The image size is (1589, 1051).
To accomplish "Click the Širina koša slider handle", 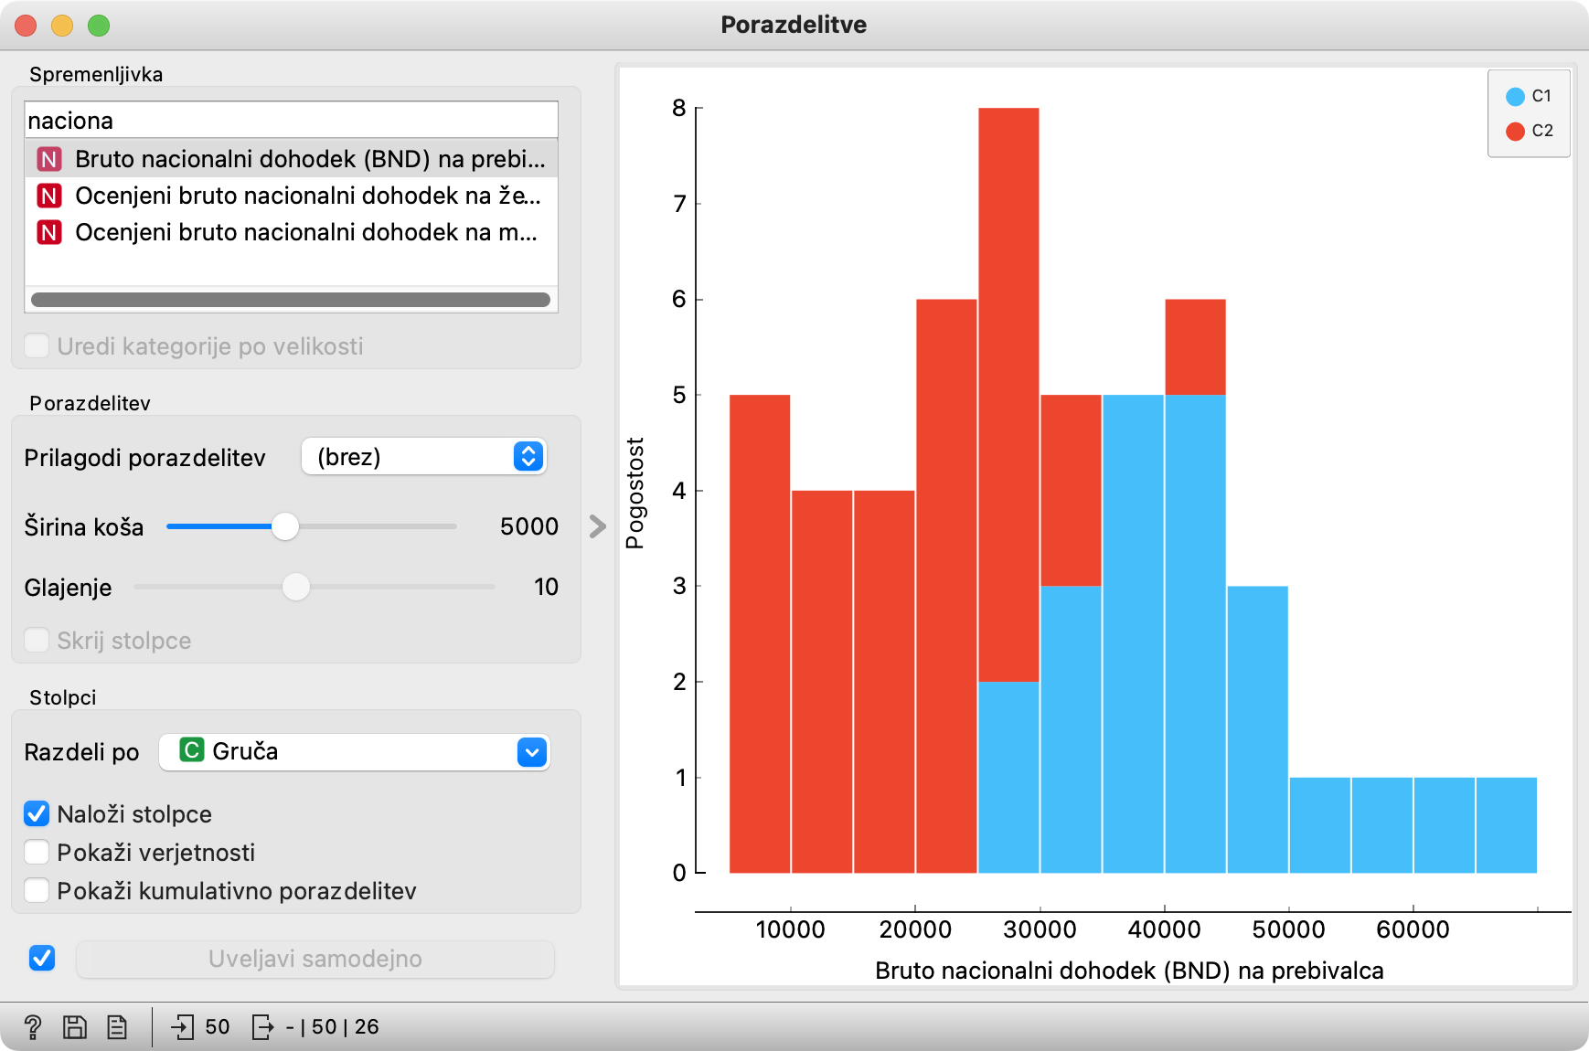I will pyautogui.click(x=285, y=526).
